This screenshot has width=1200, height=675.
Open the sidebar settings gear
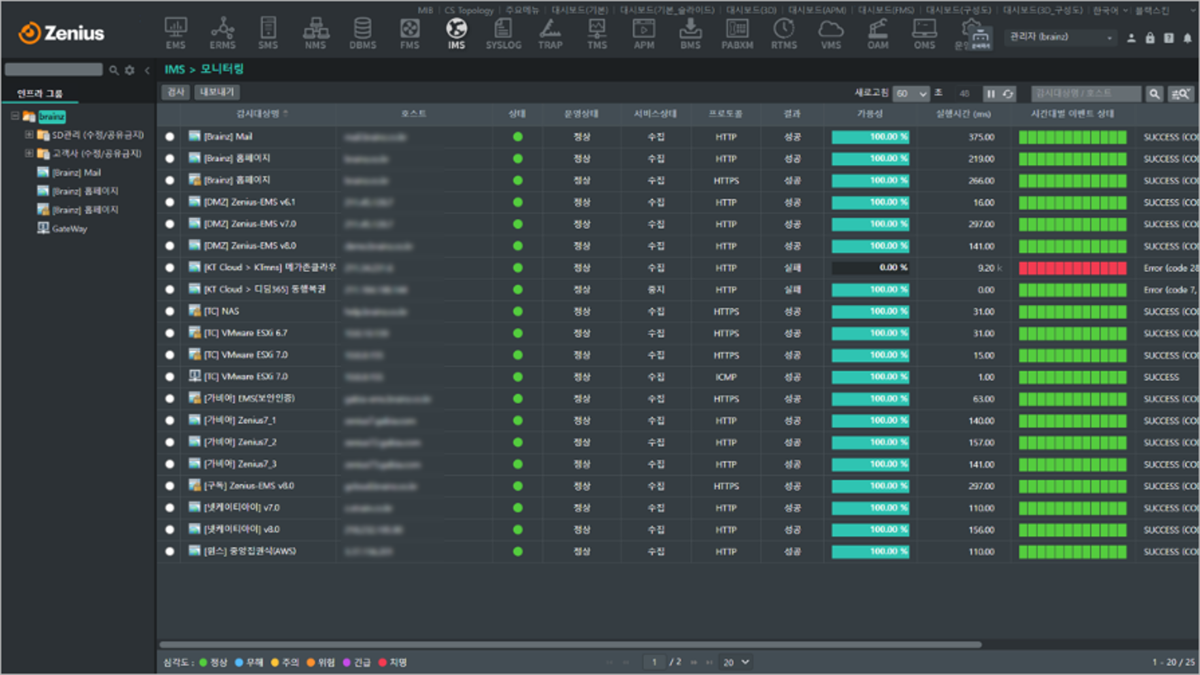(x=130, y=70)
